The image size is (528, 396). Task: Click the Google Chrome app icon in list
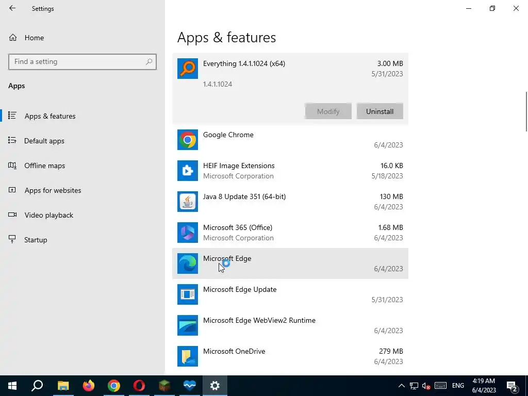click(x=188, y=140)
